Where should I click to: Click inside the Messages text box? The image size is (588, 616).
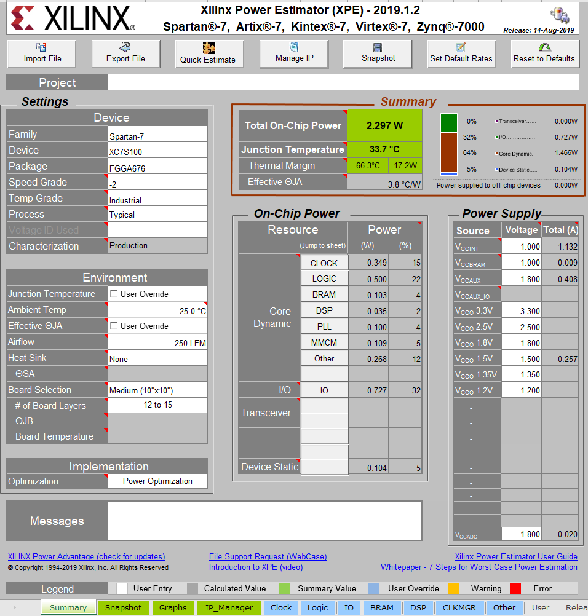click(265, 521)
